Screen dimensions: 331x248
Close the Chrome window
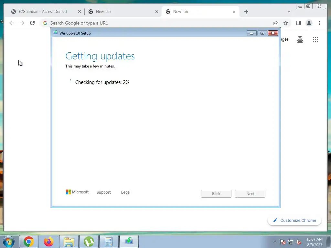pos(319,6)
